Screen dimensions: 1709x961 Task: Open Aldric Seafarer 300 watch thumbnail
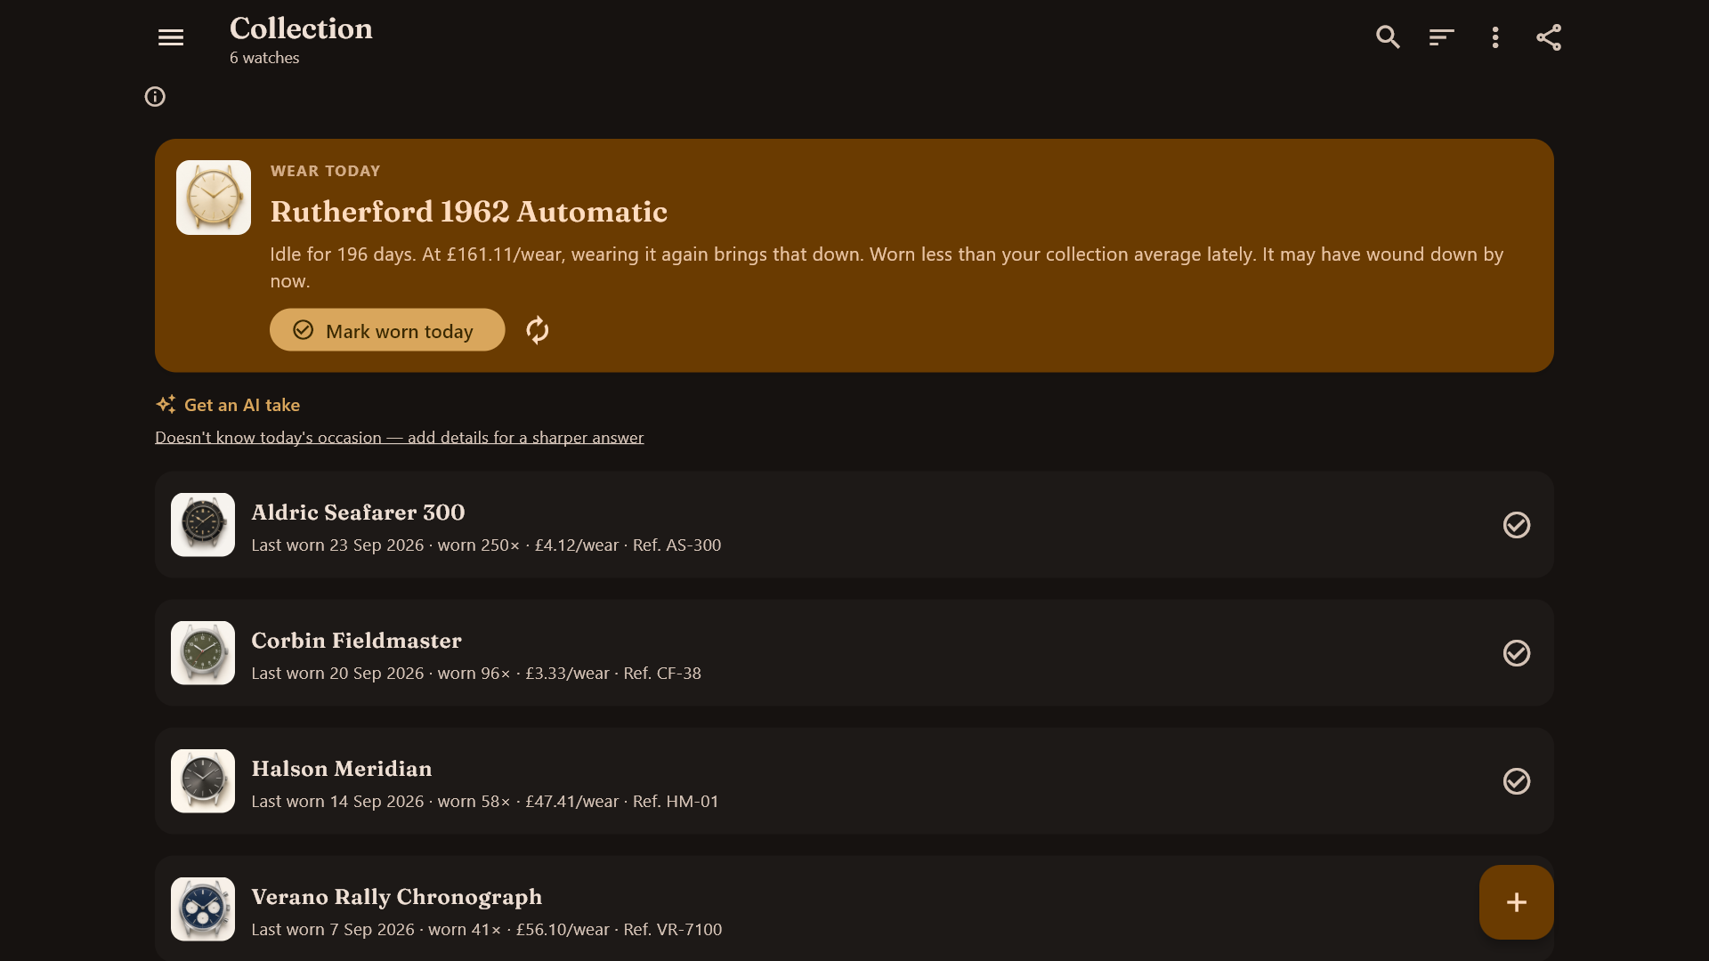point(203,525)
